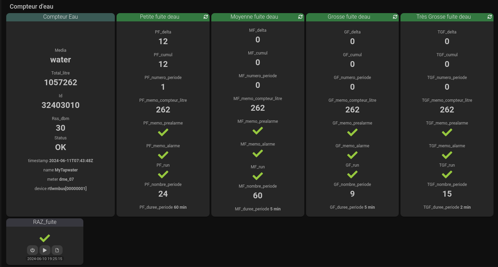
Task: Click the RAZ_fuite timestamp label
Action: click(x=45, y=259)
